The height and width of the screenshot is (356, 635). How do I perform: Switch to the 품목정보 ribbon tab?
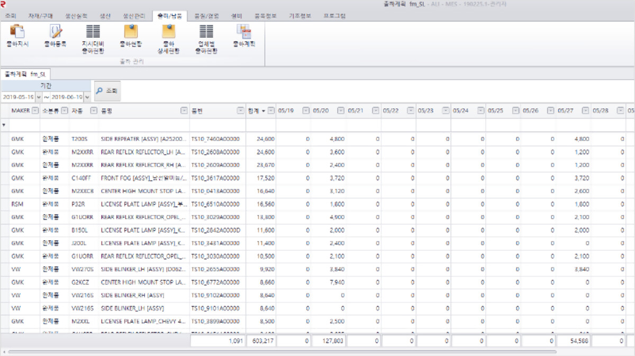point(266,16)
